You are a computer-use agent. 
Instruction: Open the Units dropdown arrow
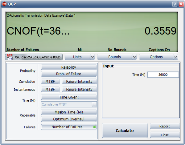coord(92,57)
